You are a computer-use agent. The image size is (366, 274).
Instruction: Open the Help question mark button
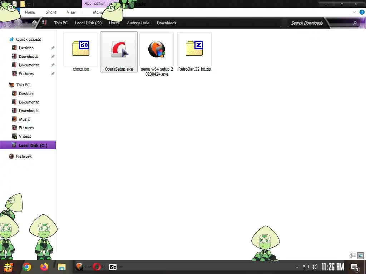click(362, 12)
